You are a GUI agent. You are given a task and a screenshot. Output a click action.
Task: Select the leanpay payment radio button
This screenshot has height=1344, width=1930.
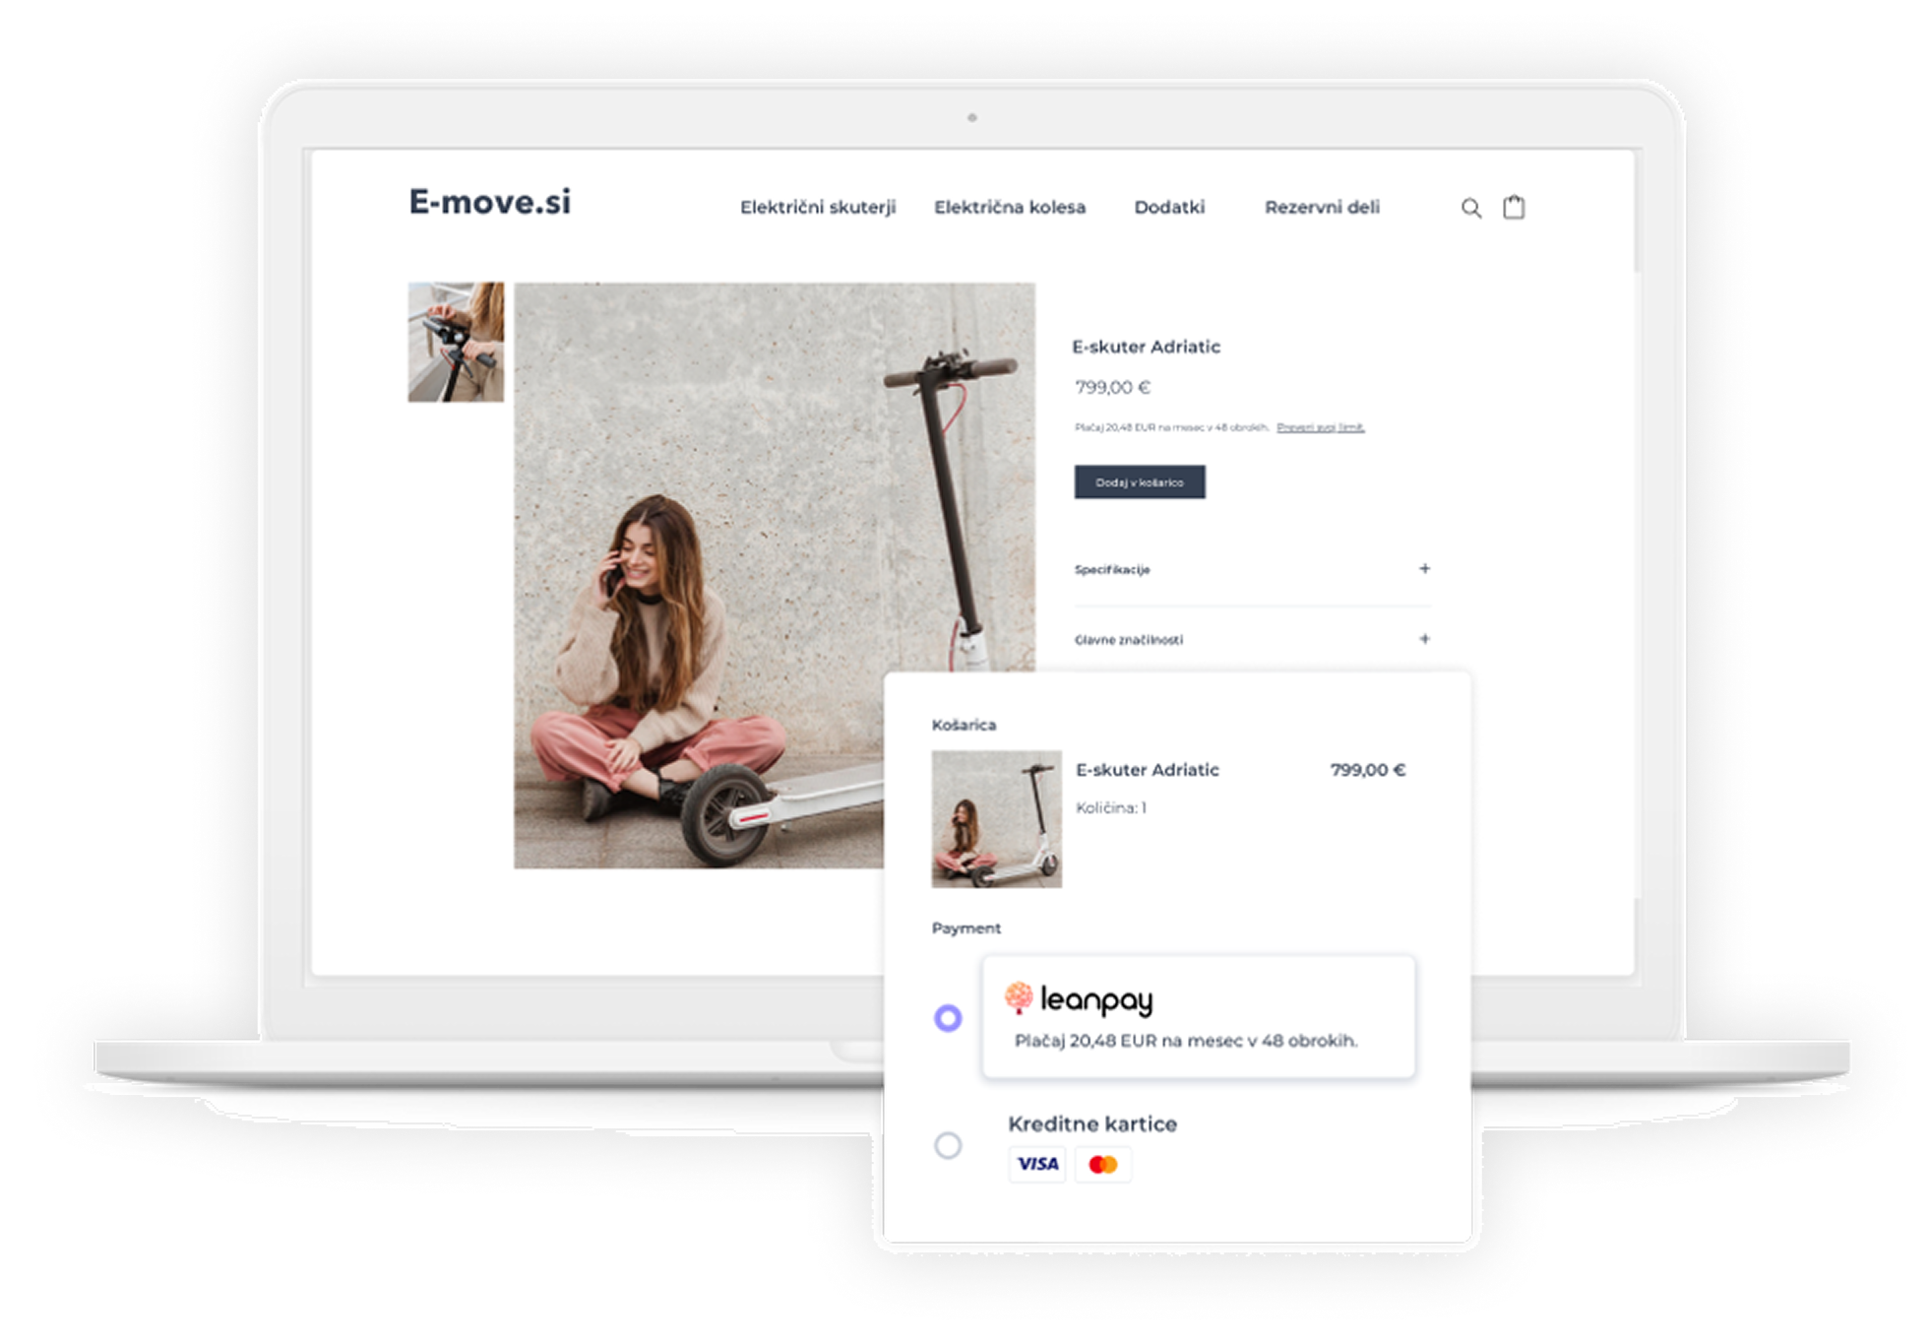tap(948, 1017)
